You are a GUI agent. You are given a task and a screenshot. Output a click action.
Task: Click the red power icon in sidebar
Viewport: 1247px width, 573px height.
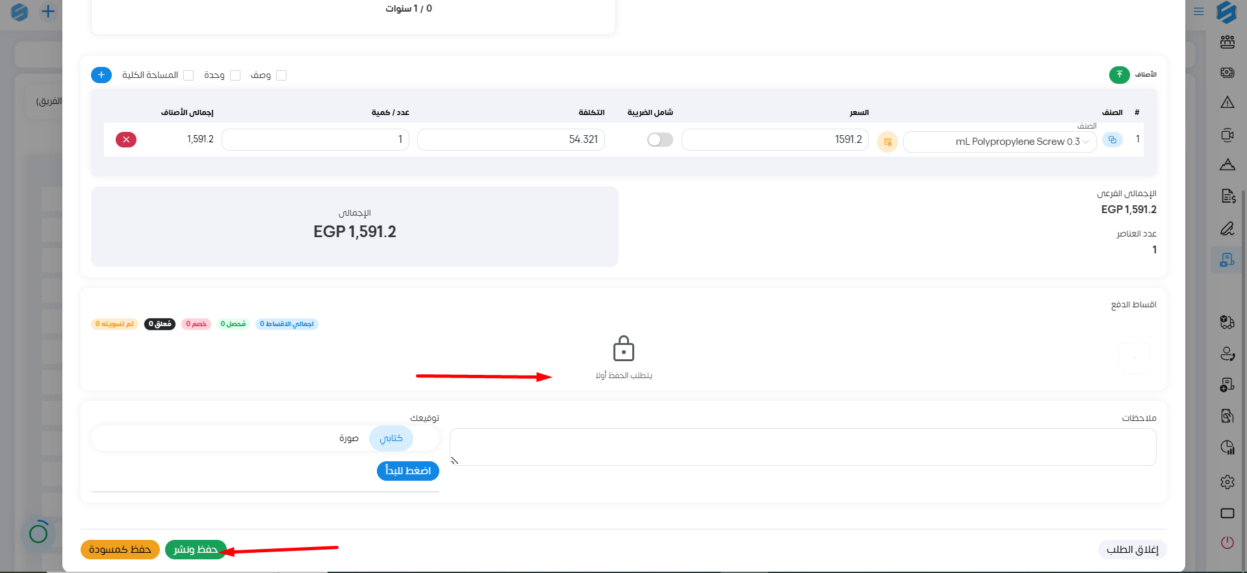point(1227,542)
